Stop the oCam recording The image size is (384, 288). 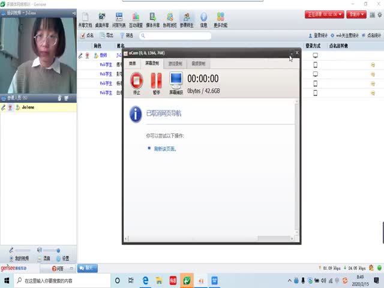tap(137, 83)
